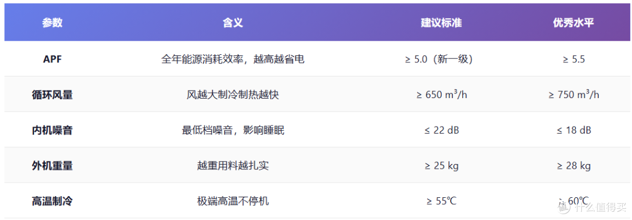Select the text 极端高温不停机
632x220 pixels.
point(232,201)
